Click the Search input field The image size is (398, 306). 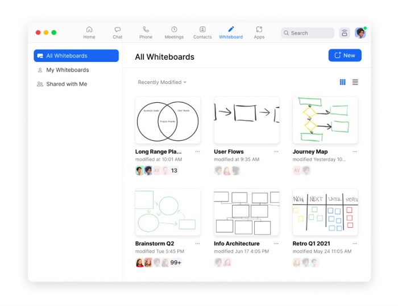point(310,33)
